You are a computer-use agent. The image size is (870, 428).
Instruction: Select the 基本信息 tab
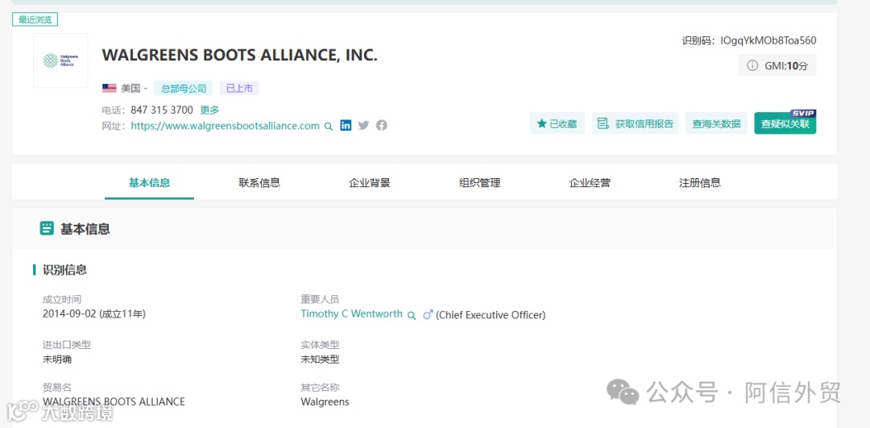[x=149, y=183]
